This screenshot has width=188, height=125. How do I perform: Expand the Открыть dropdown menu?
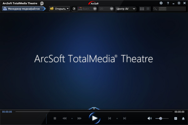click(x=60, y=9)
